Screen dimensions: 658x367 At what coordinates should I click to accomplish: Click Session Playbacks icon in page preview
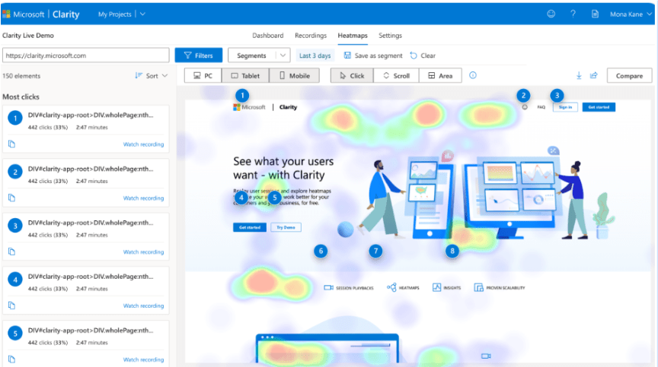[328, 287]
